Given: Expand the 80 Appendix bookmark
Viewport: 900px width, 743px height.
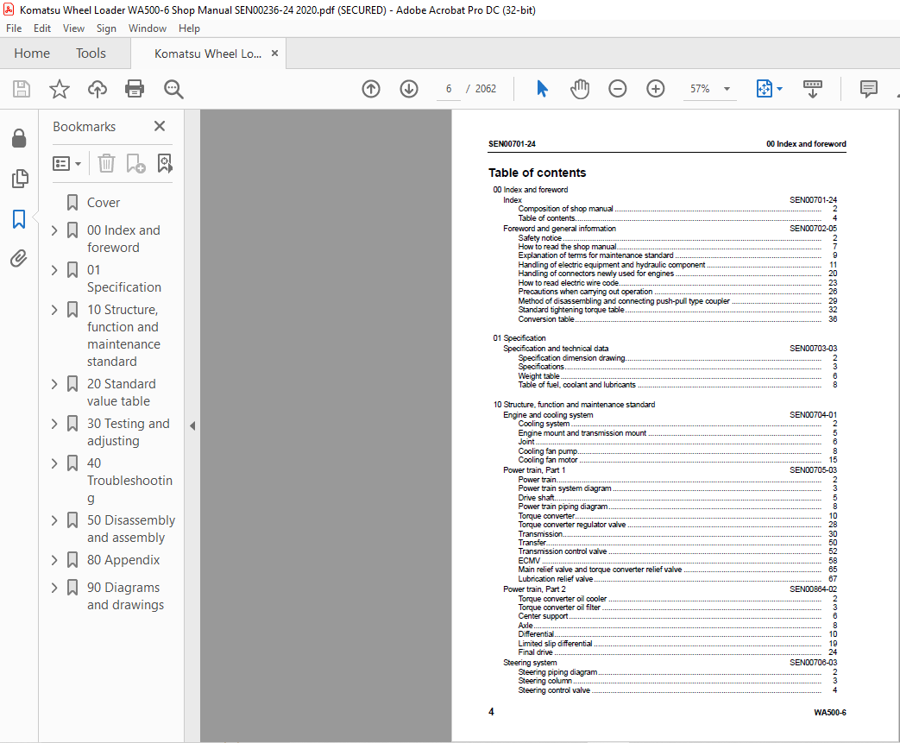Looking at the screenshot, I should click(54, 560).
